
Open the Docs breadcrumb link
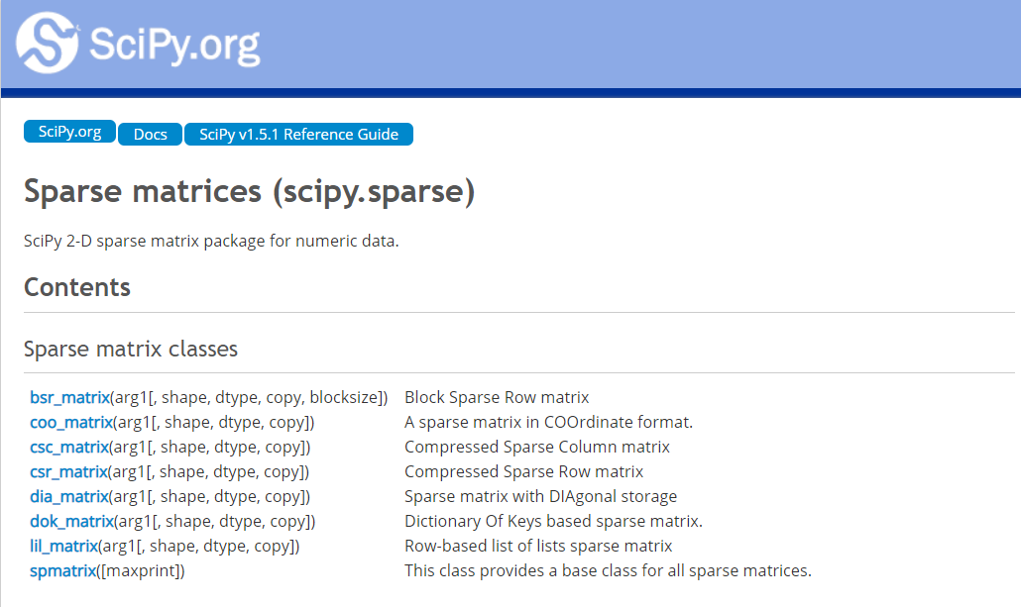(149, 135)
